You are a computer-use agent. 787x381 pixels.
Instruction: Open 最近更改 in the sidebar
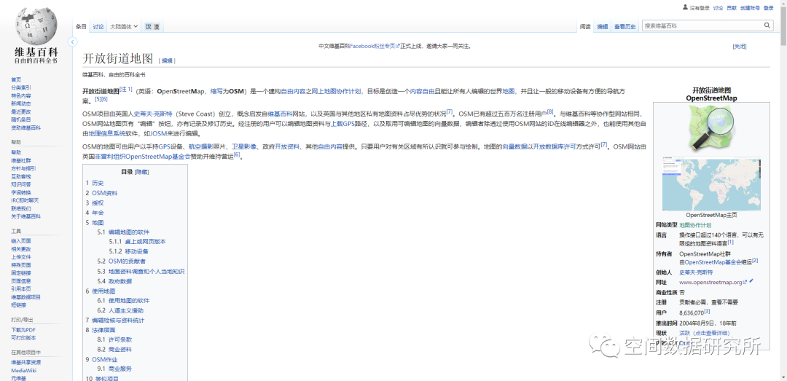[21, 112]
